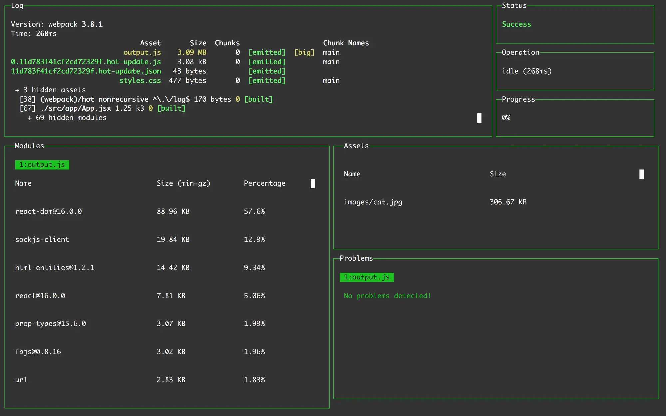The image size is (666, 416).
Task: Click the images/cat.jpg asset row
Action: pos(373,202)
